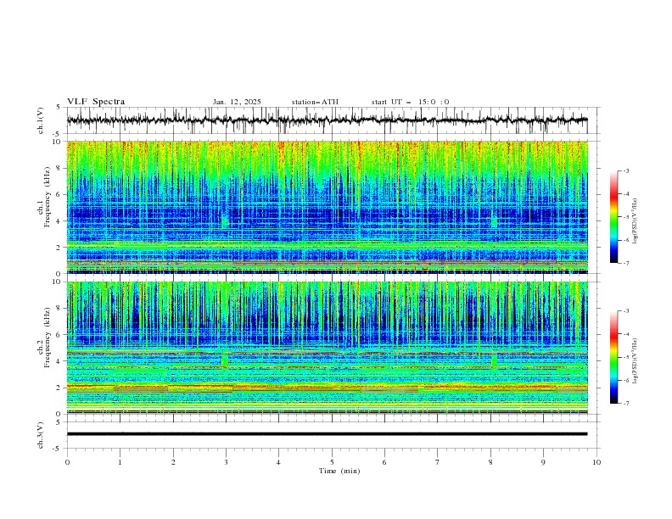Click the ch.2 colorbar log(PSD) label

point(636,361)
